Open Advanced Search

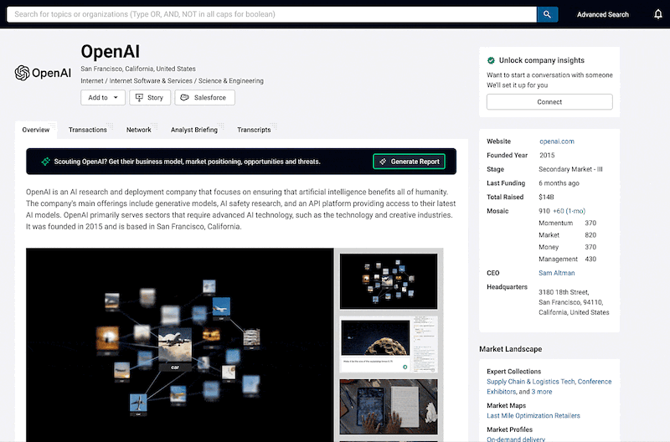point(602,14)
